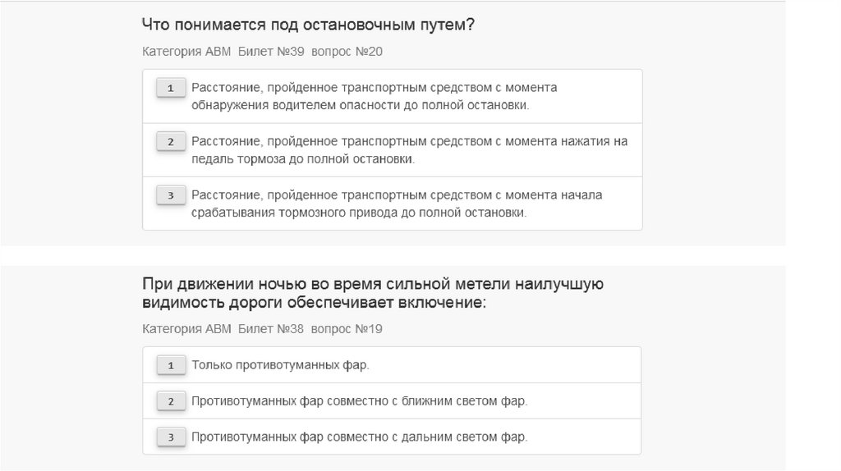Pick answer text 'совместно с дальним светом фар'
This screenshot has width=841, height=471.
(x=359, y=437)
